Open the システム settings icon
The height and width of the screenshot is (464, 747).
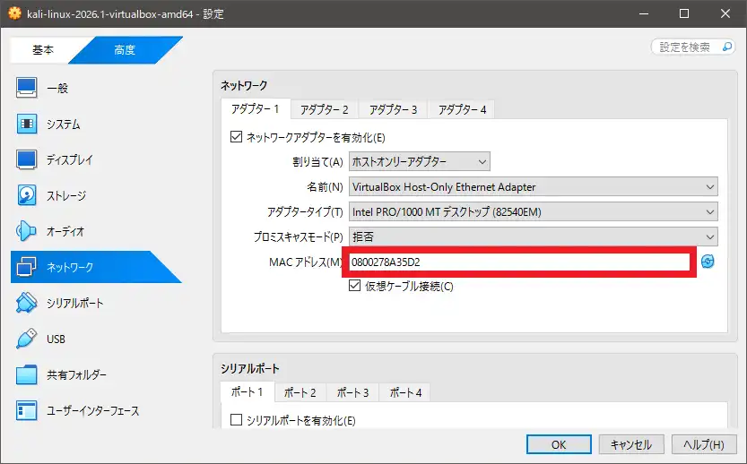point(26,124)
